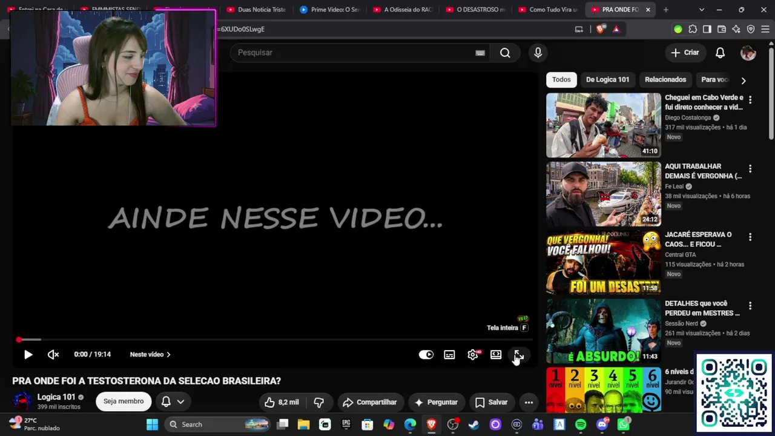Open more actions ellipsis below the video

click(529, 402)
